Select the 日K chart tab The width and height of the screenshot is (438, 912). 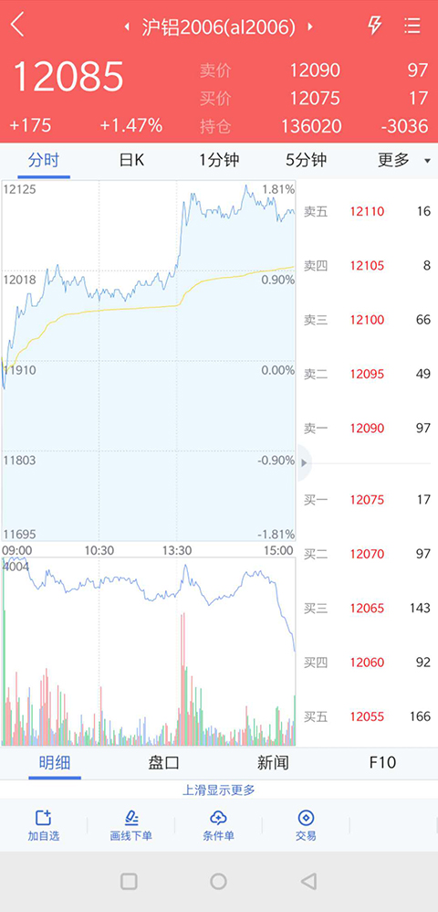click(131, 160)
